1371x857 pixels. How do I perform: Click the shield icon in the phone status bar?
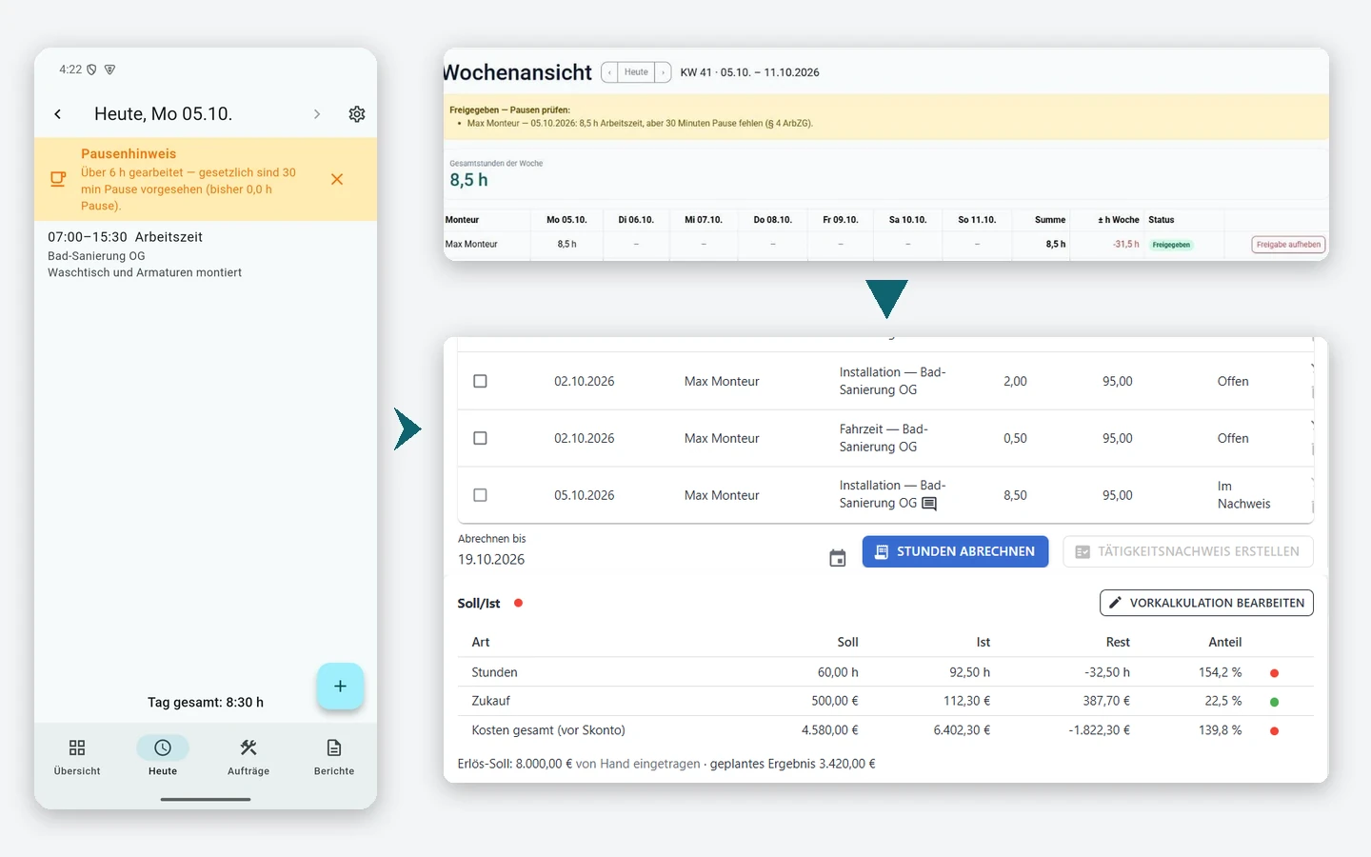[x=91, y=70]
